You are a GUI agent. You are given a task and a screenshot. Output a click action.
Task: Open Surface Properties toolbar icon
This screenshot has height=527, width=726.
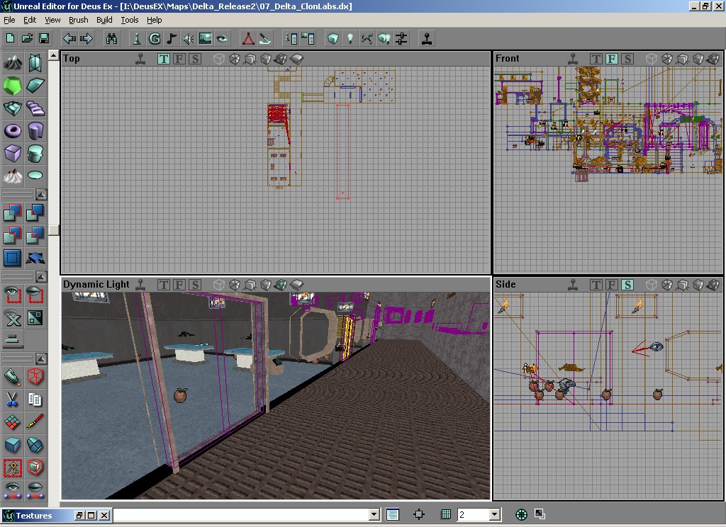[x=308, y=38]
